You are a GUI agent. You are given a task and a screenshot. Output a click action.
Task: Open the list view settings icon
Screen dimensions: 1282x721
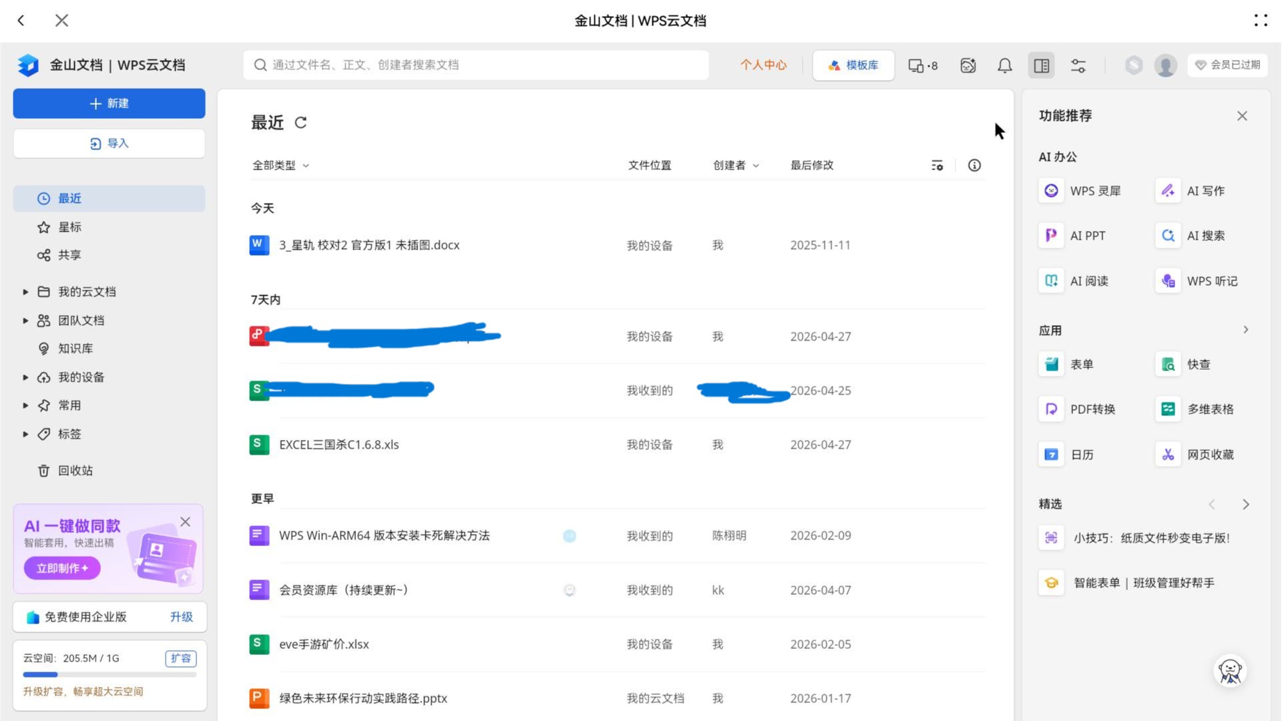[937, 166]
